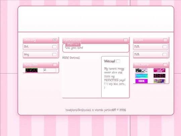Tick the box in first N/A row
The height and width of the screenshot is (136, 181).
(x=165, y=47)
